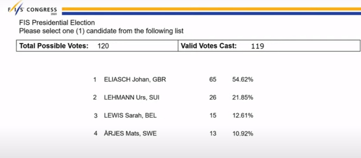
Task: Click the vote count 26
Action: [x=213, y=98]
